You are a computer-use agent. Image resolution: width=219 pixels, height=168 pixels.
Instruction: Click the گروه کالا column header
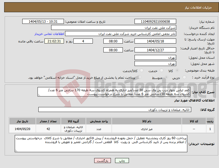pos(73,121)
